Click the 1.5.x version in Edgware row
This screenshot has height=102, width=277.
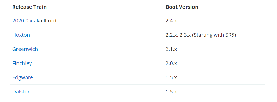(x=171, y=77)
